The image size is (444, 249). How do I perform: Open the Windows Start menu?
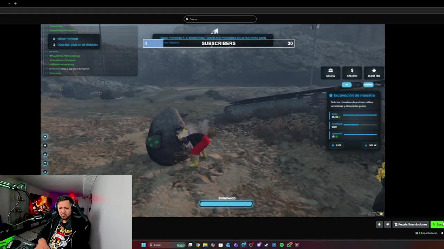[143, 245]
